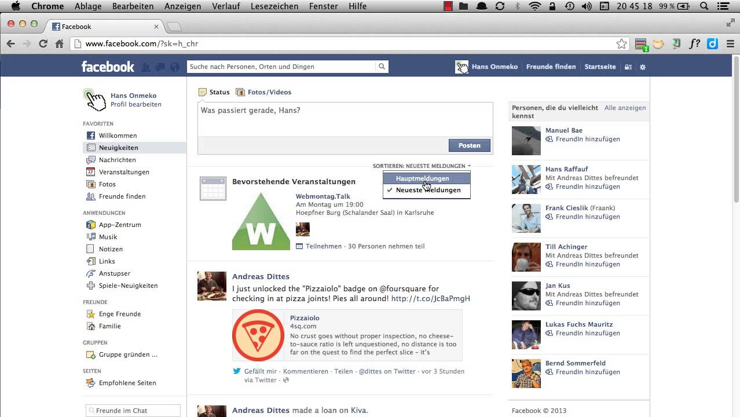
Task: Click the Facebook logo in header
Action: click(x=108, y=67)
